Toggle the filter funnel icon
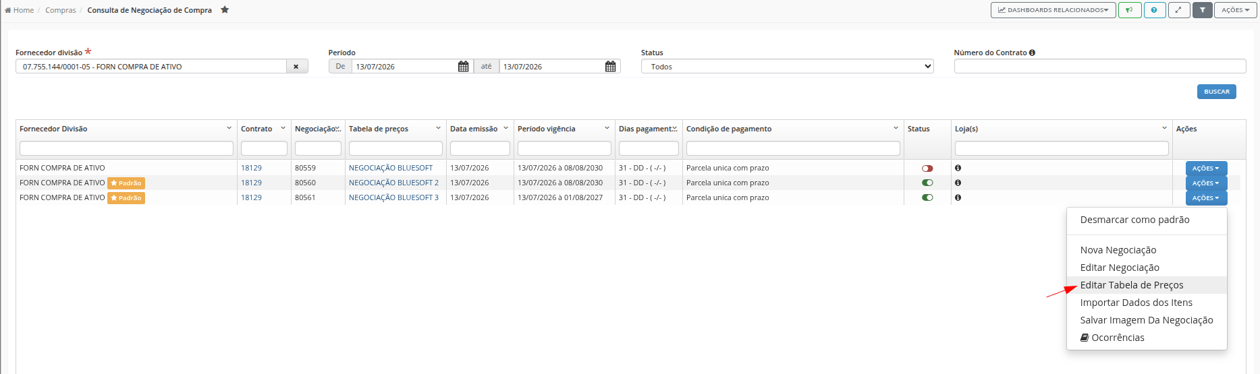The height and width of the screenshot is (374, 1260). click(1202, 10)
